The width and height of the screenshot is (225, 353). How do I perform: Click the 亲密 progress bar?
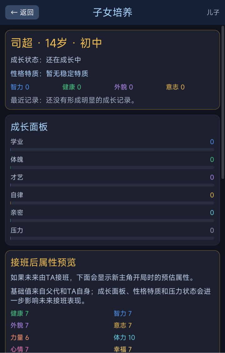112,220
